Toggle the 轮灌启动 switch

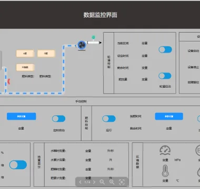coord(165,76)
